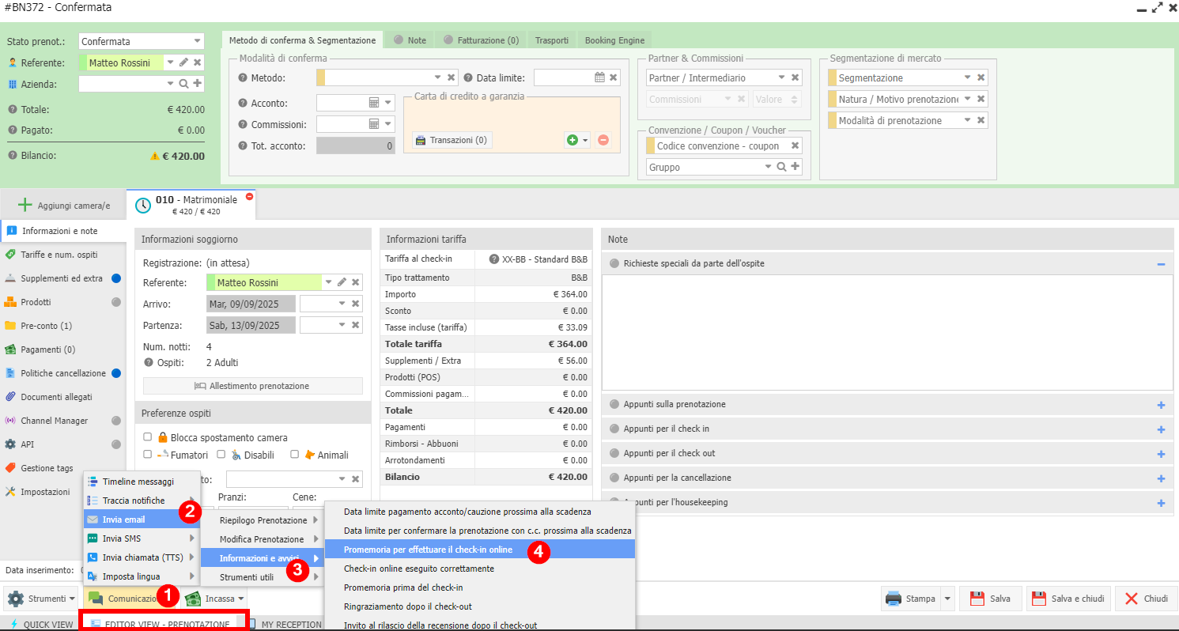Click in the Richieste speciali text area
1179x631 pixels.
[x=886, y=332]
